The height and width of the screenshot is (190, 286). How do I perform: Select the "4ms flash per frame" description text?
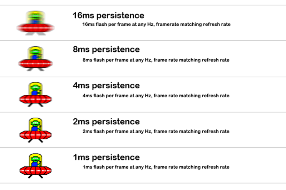tap(156, 96)
